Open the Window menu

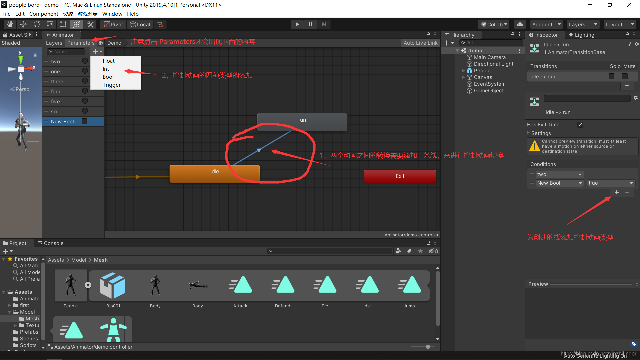112,14
